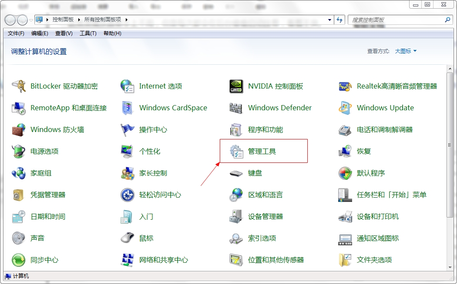
Task: Open 键盘 keyboard icon
Action: point(236,173)
